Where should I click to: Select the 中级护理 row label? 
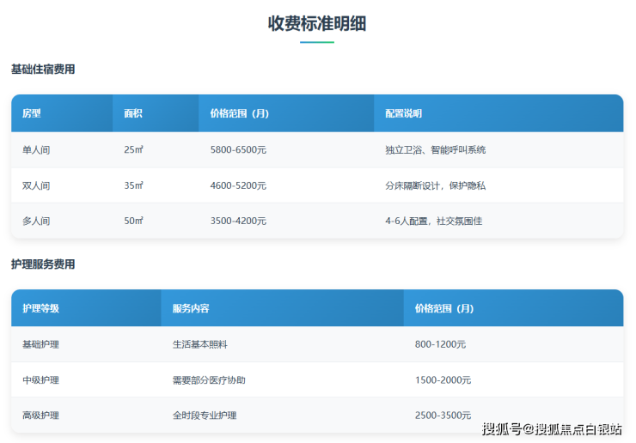(40, 379)
